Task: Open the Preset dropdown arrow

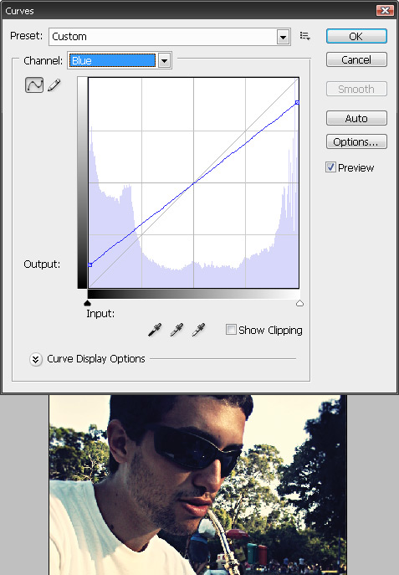Action: [x=283, y=37]
